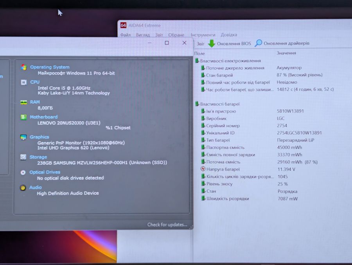Screen dimensions: 352x265
Task: Open the Інструменти menu in AIDA64
Action: pos(203,35)
